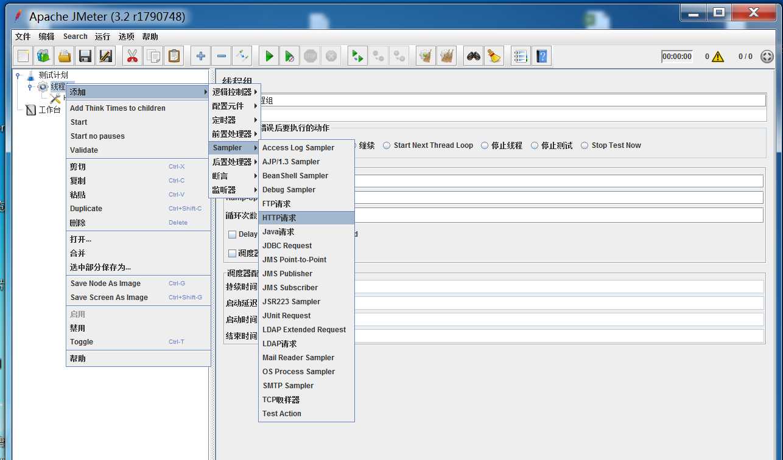Screen dimensions: 783x460
Task: Click Duplicate in the context menu
Action: 86,209
